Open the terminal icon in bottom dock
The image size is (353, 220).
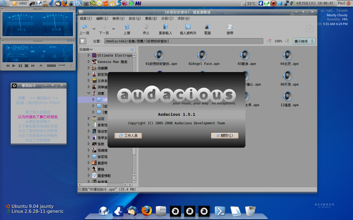point(220,211)
